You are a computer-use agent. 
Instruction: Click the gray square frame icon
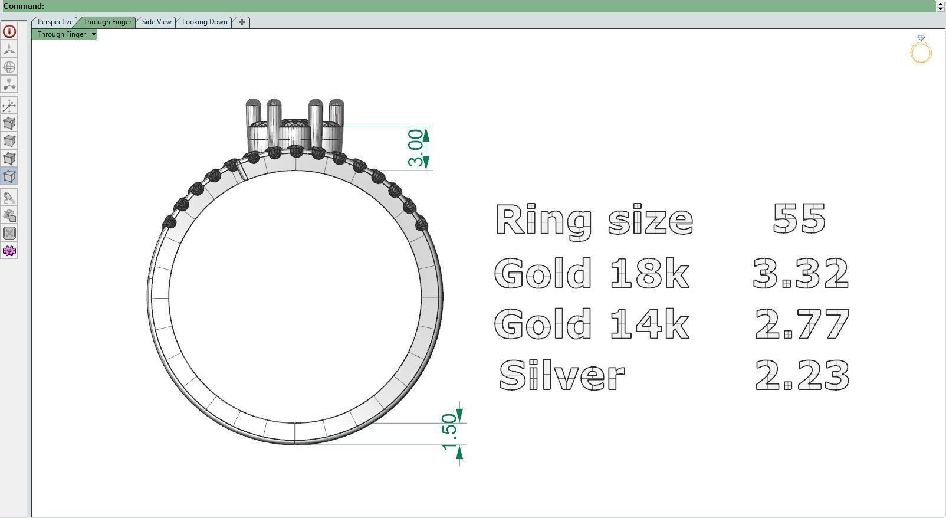point(9,233)
